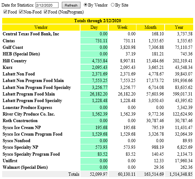Click the Refresh button

[71, 5]
